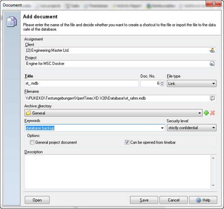Click the Save button
224x209 pixels.
pos(144,200)
